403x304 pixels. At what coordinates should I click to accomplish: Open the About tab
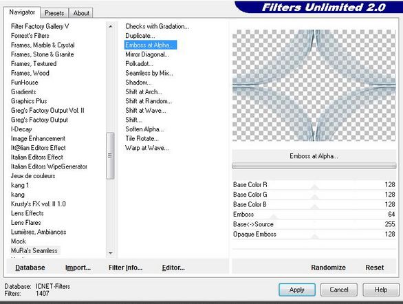pos(81,13)
